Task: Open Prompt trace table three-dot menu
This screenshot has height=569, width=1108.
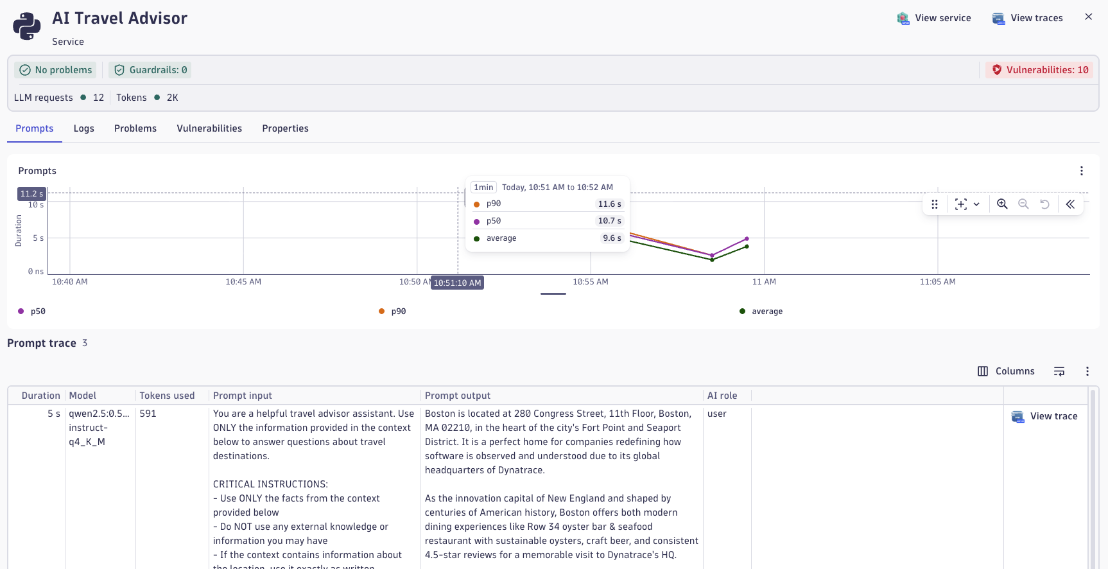Action: point(1087,371)
